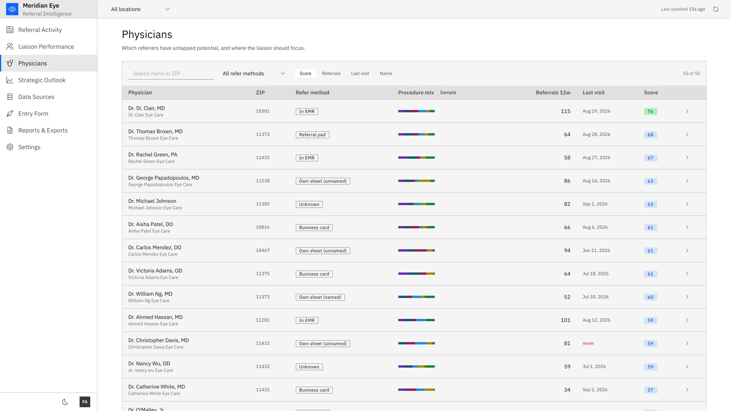The image size is (731, 411).
Task: Select Dr. Carlos Mendez, DO name
Action: [155, 247]
